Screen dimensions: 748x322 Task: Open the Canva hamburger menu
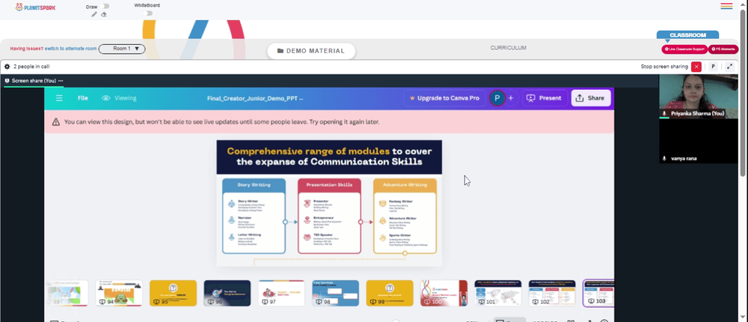59,98
